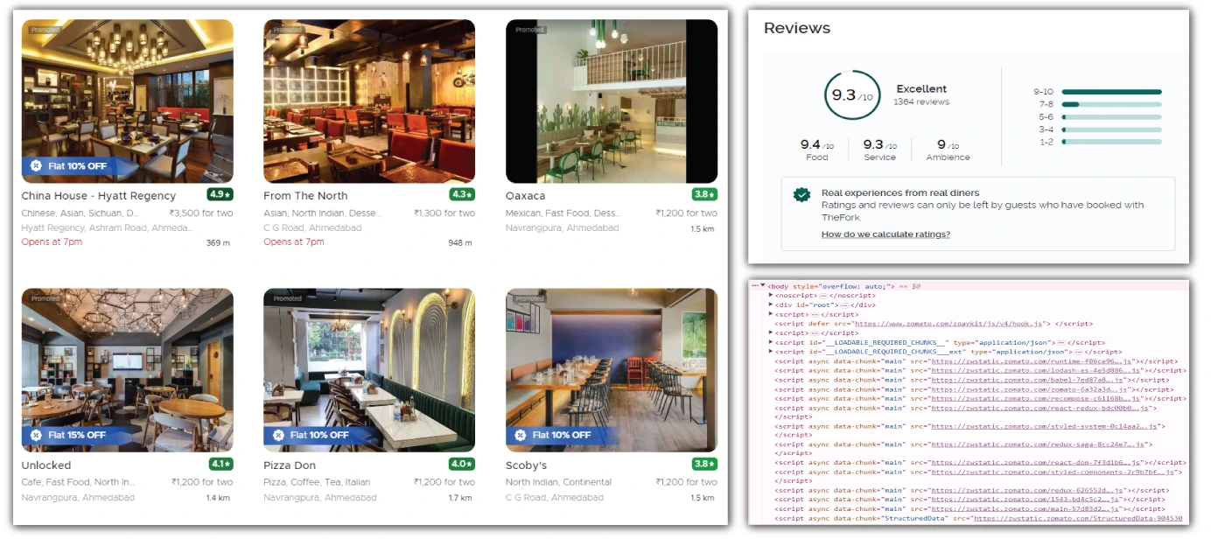Click the verified badge icon beside Real experiences
The height and width of the screenshot is (539, 1218).
click(801, 195)
